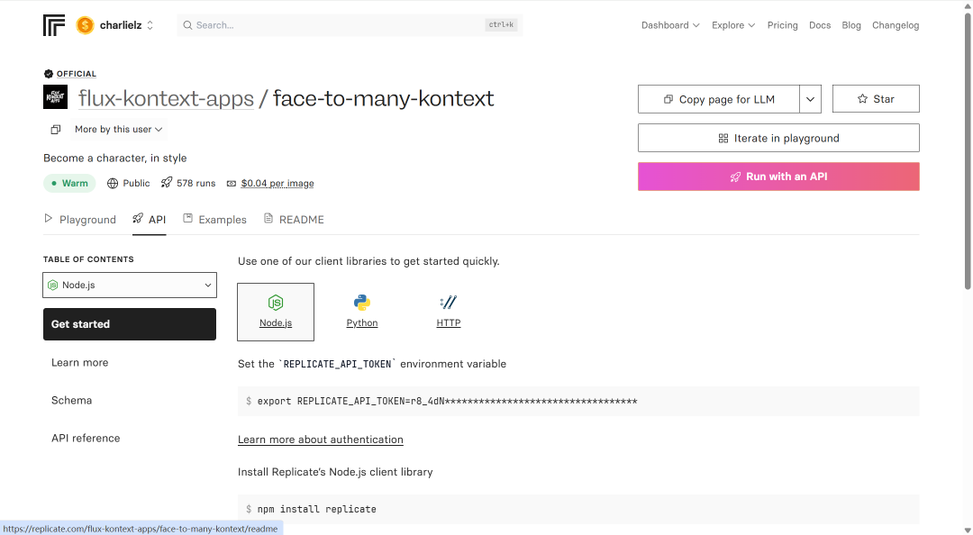The image size is (973, 535).
Task: Click the REPLICATE_API_TOKEN export code block
Action: [578, 401]
